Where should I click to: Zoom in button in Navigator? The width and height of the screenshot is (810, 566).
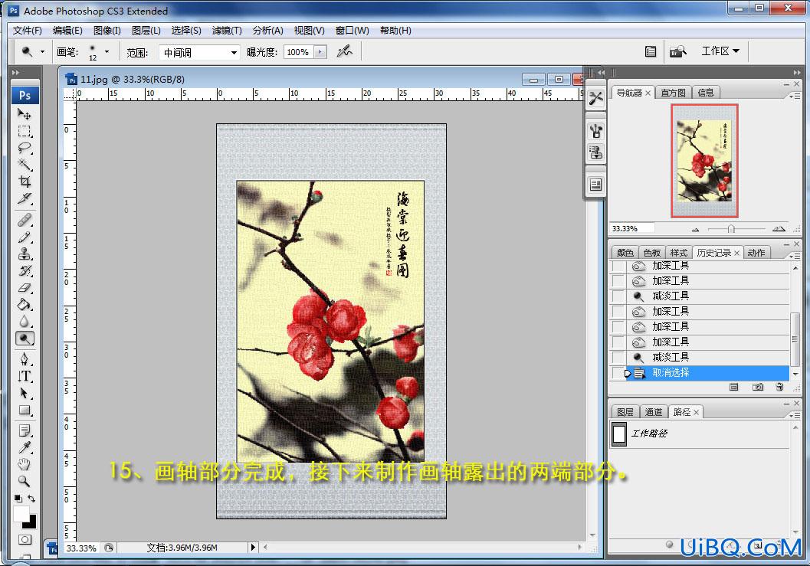[779, 229]
